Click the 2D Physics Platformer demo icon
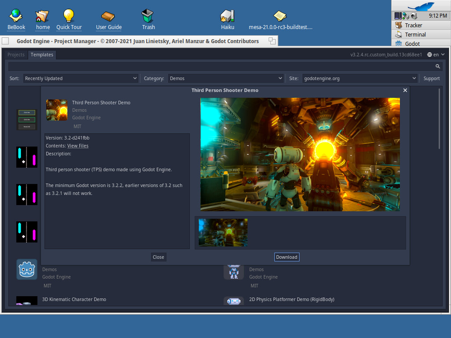451x338 pixels. pos(234,301)
